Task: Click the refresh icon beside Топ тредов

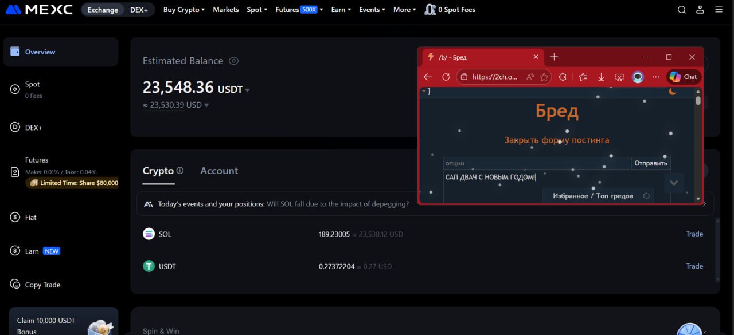Action: click(646, 196)
